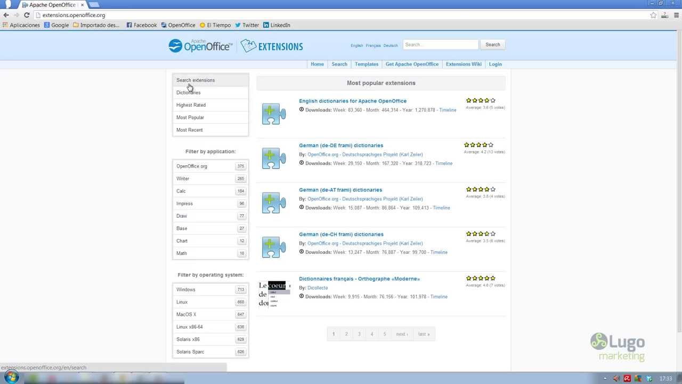Open the Templates menu item
The height and width of the screenshot is (384, 682).
point(367,64)
